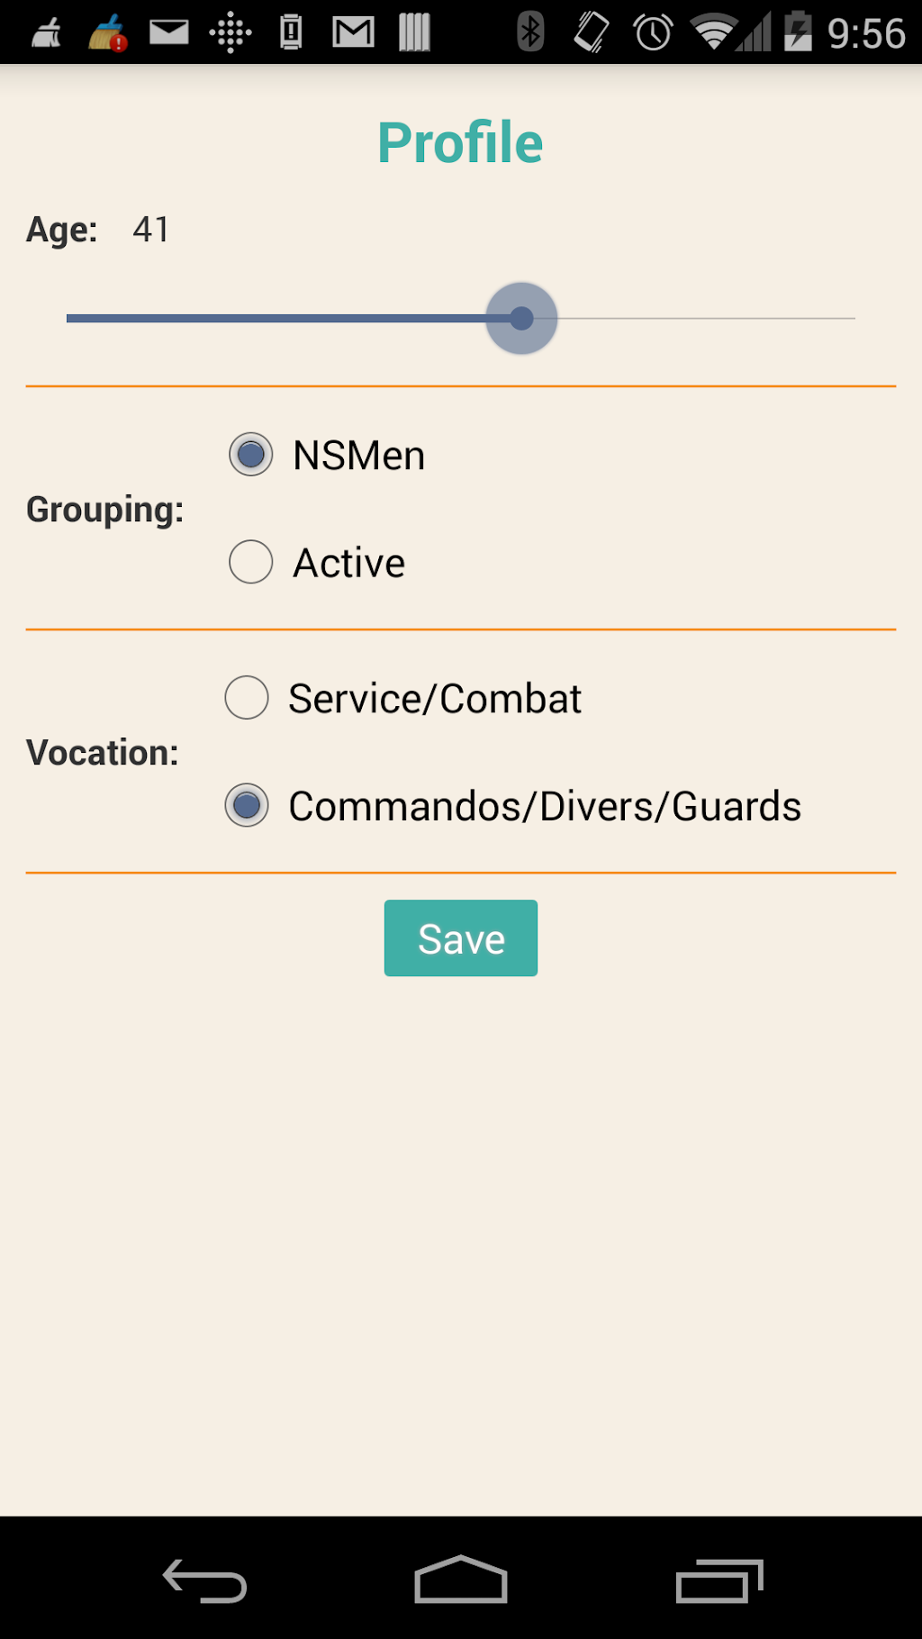Tap the Fitbit dots notification icon
The height and width of the screenshot is (1639, 922).
pos(230,32)
